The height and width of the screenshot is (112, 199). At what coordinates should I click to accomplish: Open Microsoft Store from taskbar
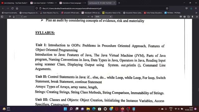(x=99, y=109)
